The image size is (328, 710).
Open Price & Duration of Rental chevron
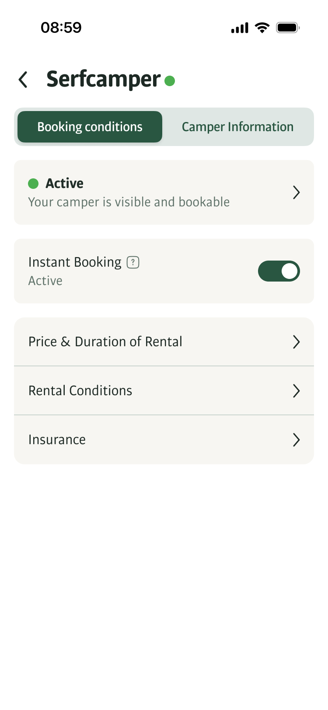click(x=296, y=342)
